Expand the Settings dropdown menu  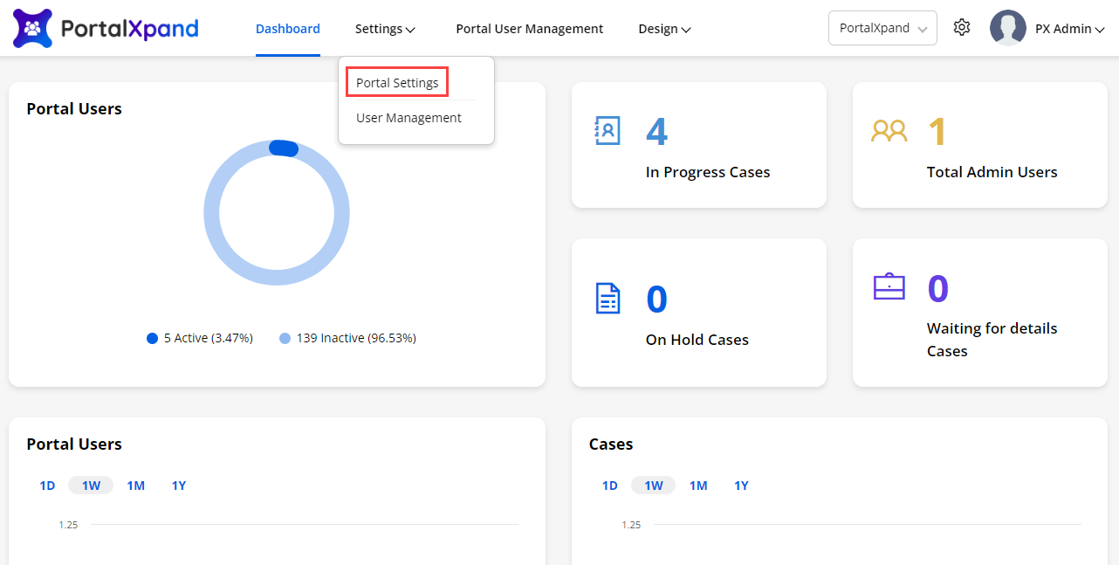pyautogui.click(x=385, y=29)
